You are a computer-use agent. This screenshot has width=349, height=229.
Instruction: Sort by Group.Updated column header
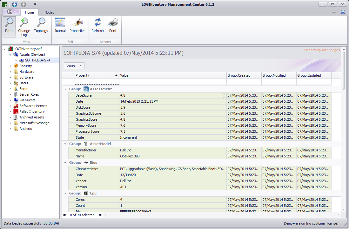[x=314, y=75]
